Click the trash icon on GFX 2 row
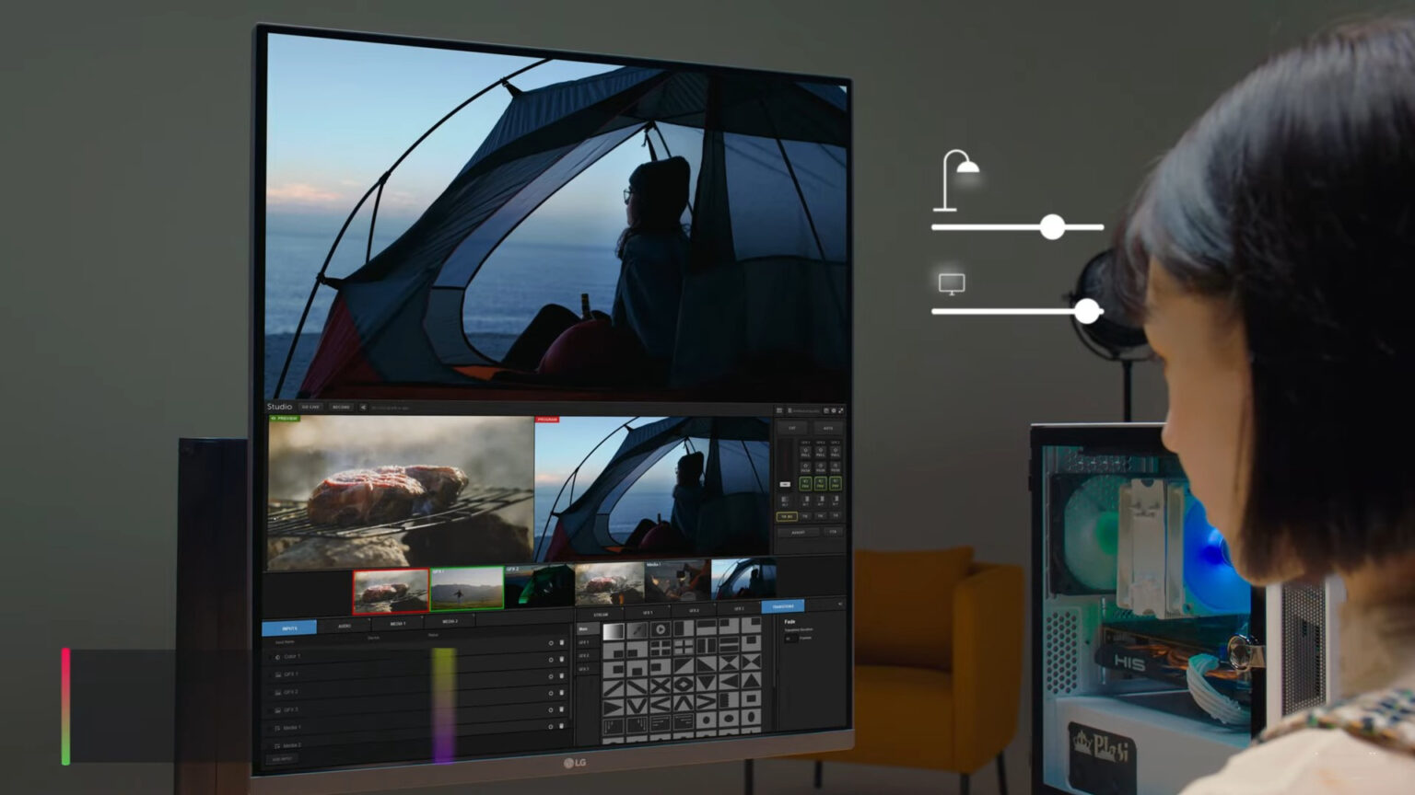1415x795 pixels. 562,693
